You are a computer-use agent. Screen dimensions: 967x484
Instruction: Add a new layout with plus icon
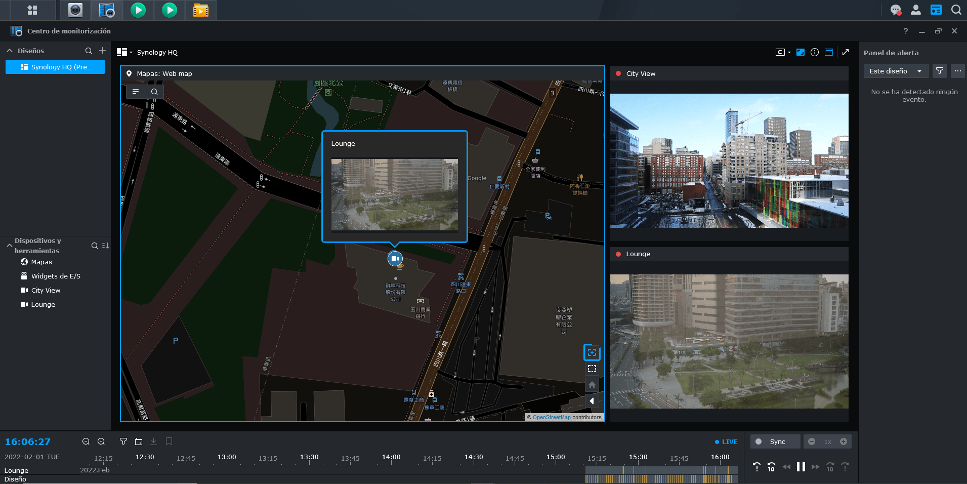[102, 51]
